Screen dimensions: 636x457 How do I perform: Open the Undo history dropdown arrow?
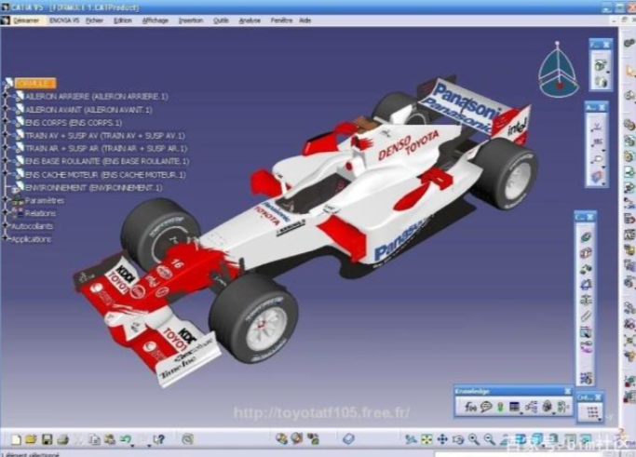(x=132, y=445)
